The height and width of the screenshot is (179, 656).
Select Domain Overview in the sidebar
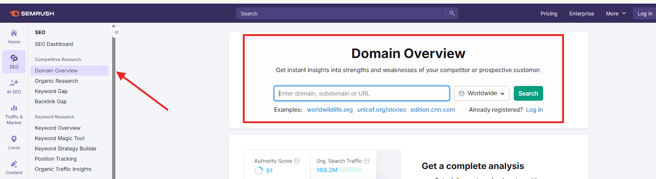point(56,70)
